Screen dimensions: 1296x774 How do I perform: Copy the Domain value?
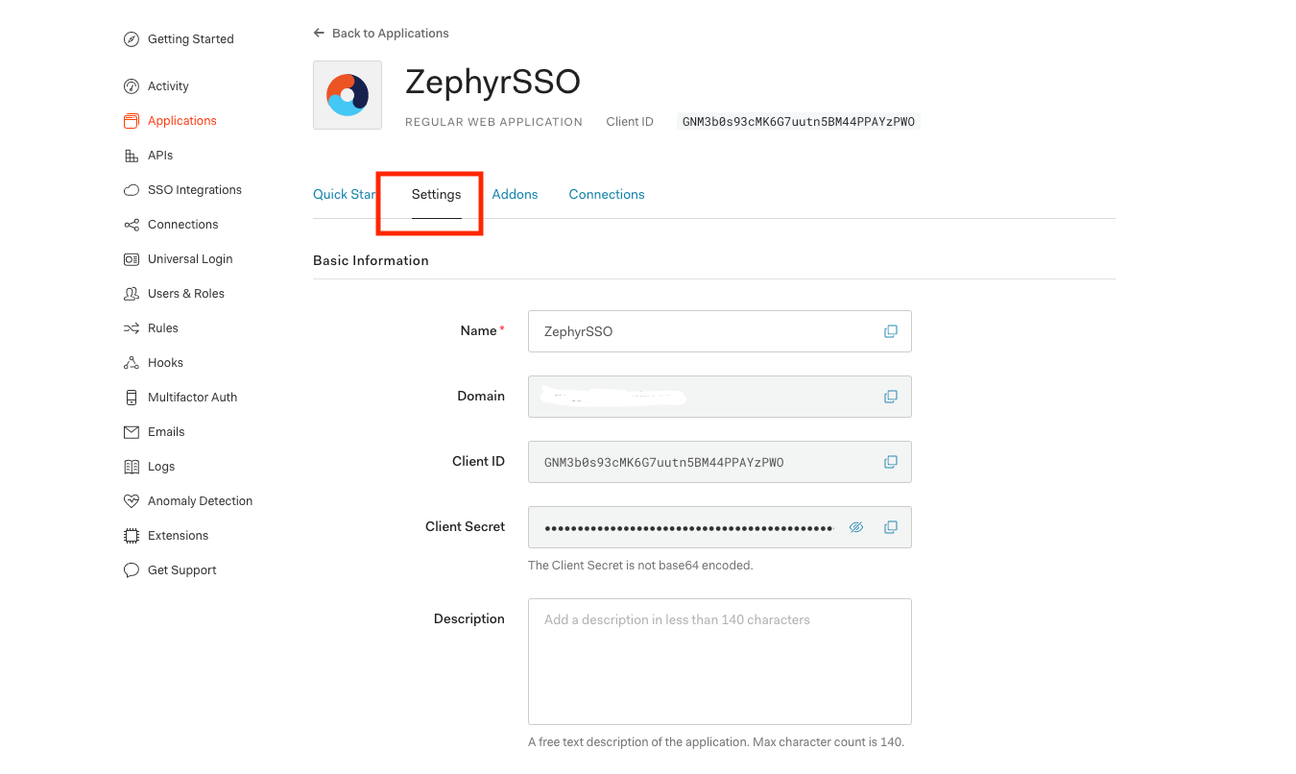coord(891,397)
